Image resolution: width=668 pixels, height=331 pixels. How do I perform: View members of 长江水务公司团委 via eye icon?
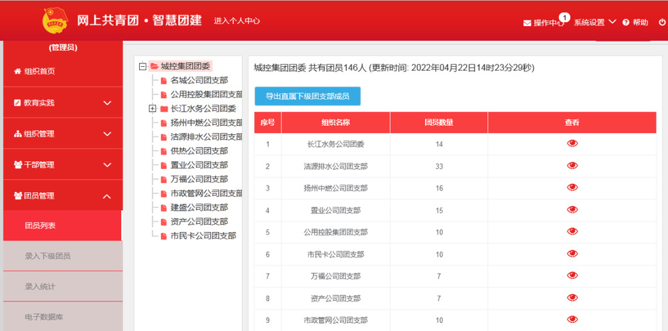[572, 144]
